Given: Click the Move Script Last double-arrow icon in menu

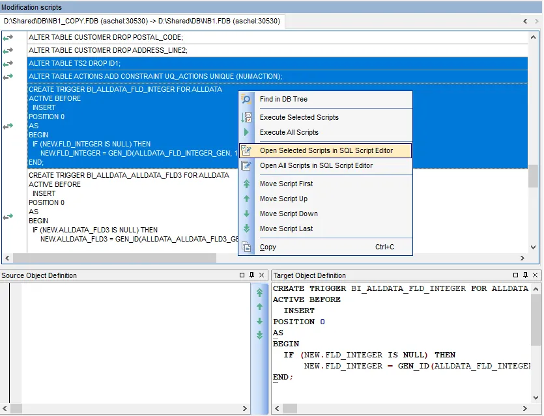Looking at the screenshot, I should (x=246, y=229).
